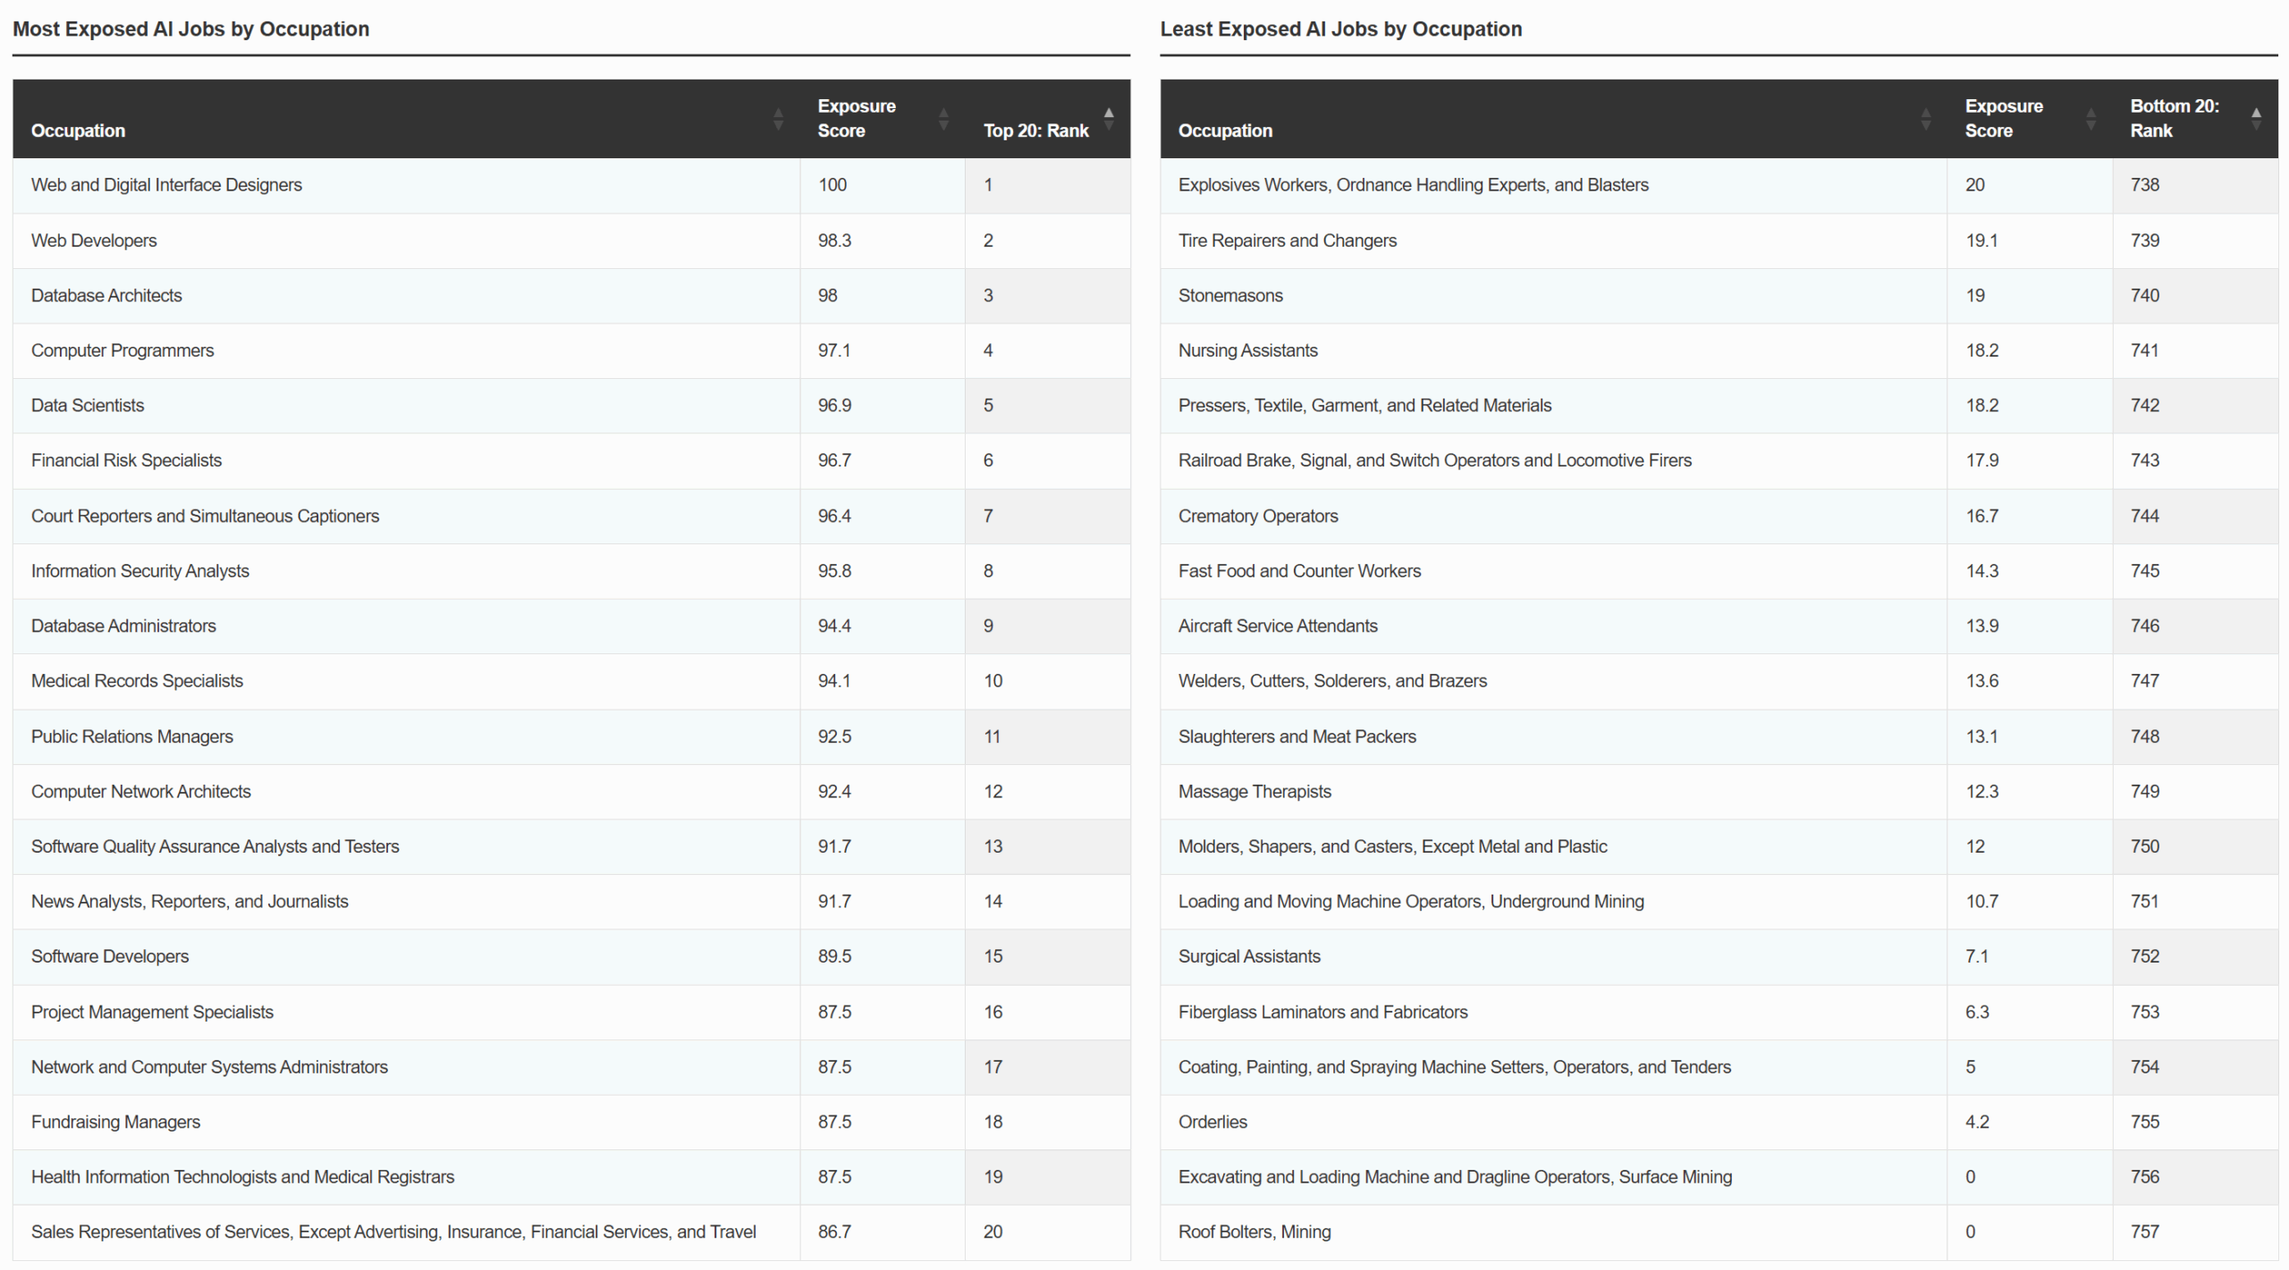Select the Most Exposed AI Jobs heading
This screenshot has height=1270, width=2289.
tap(190, 29)
